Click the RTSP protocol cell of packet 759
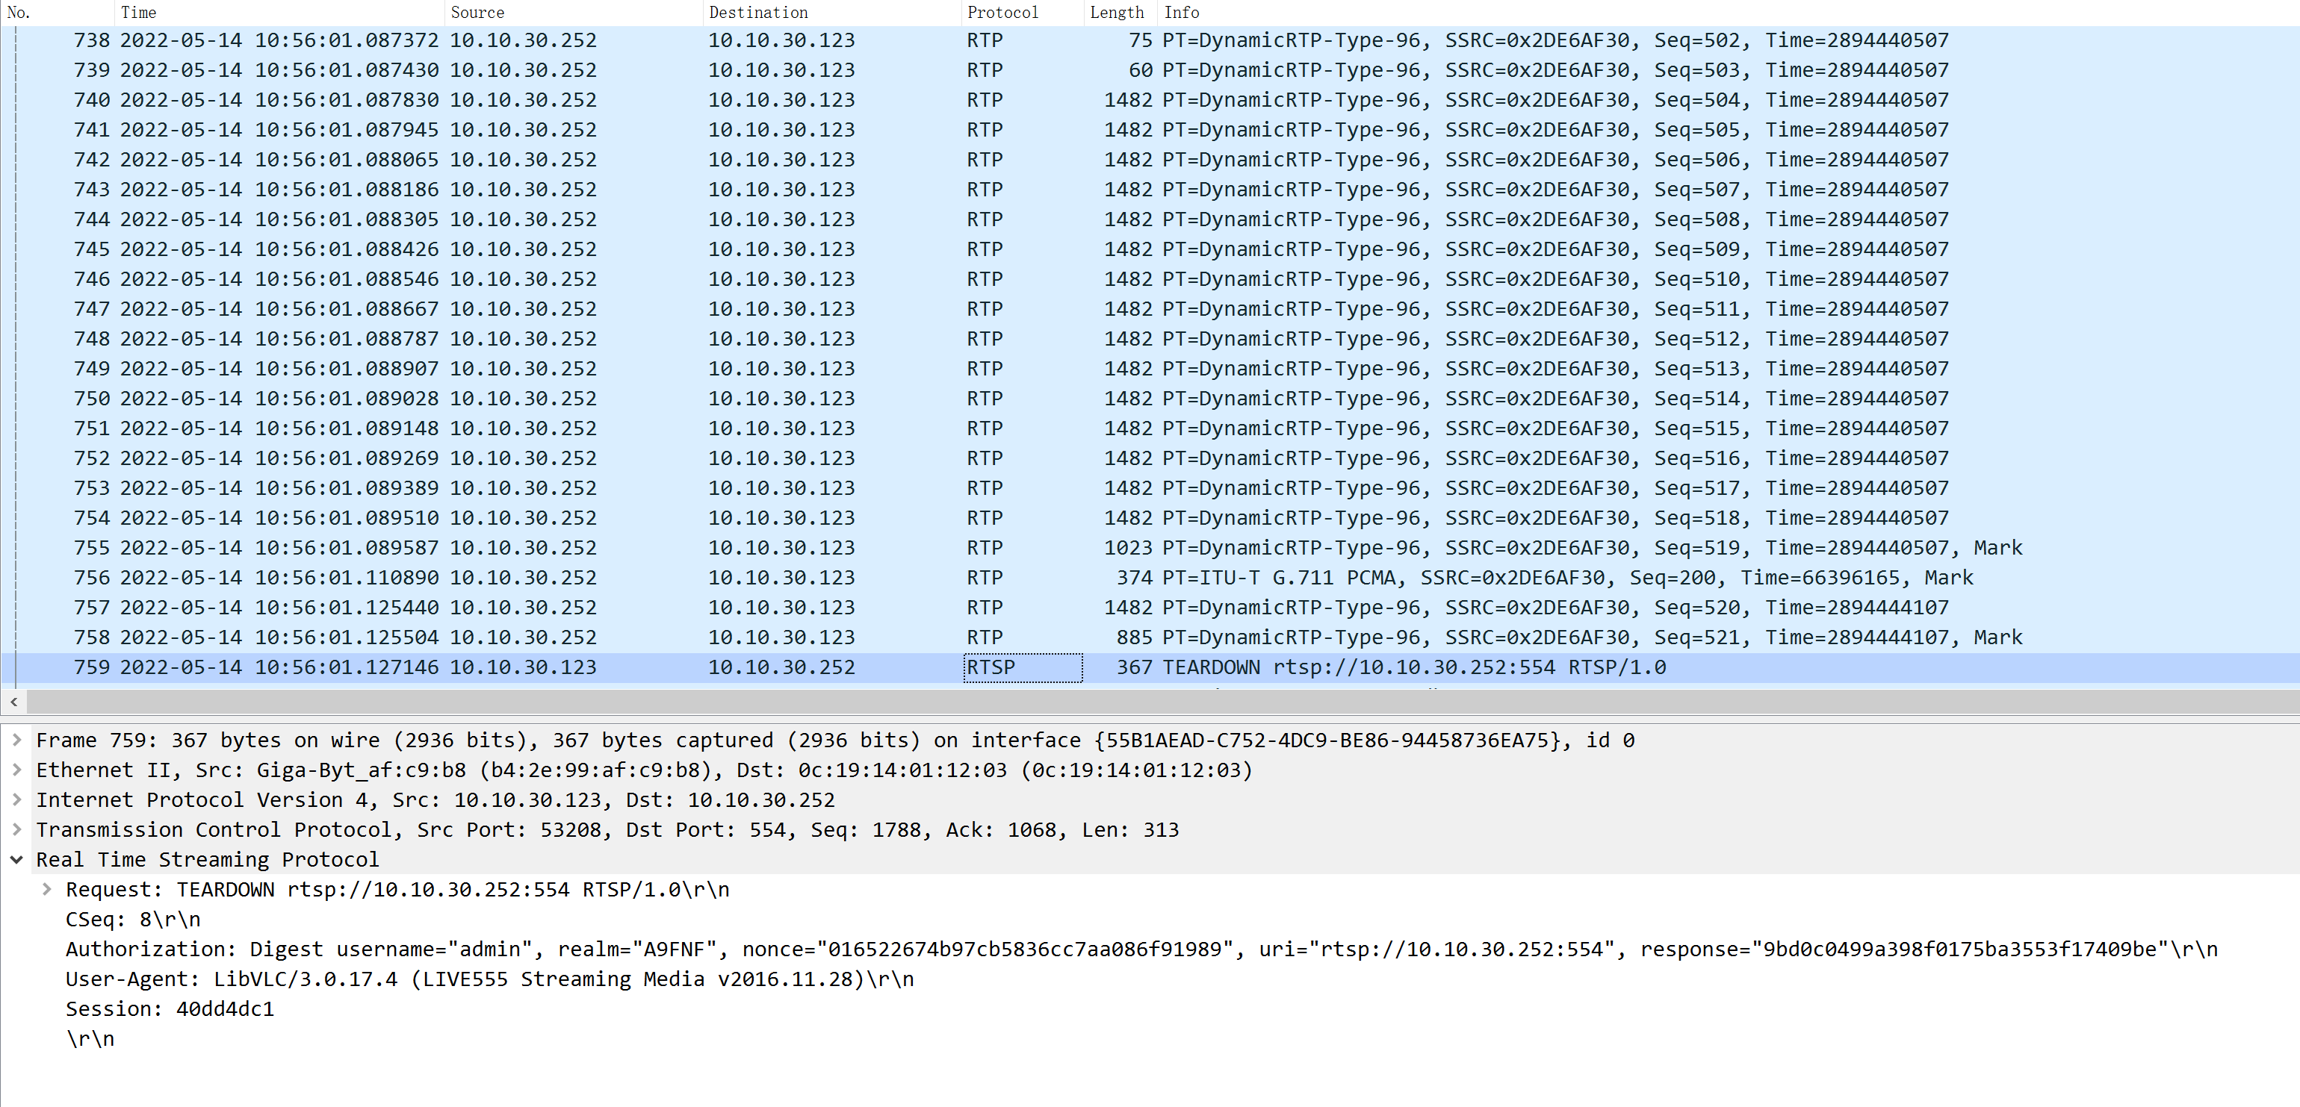 [x=1023, y=667]
